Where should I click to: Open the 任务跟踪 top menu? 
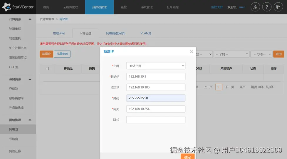pyautogui.click(x=173, y=7)
